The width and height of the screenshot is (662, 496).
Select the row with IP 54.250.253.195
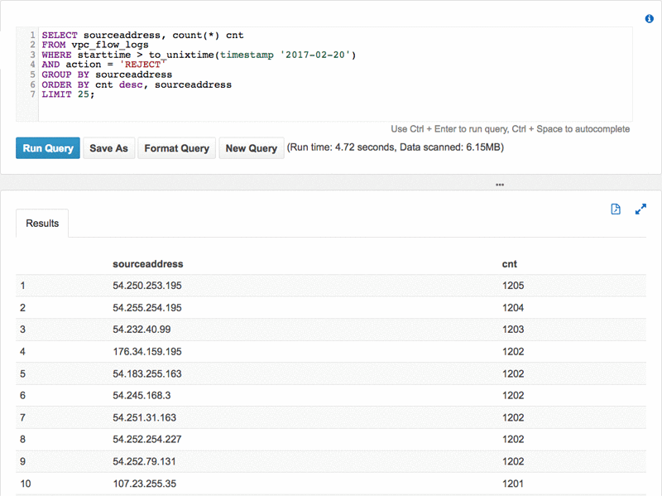point(146,285)
